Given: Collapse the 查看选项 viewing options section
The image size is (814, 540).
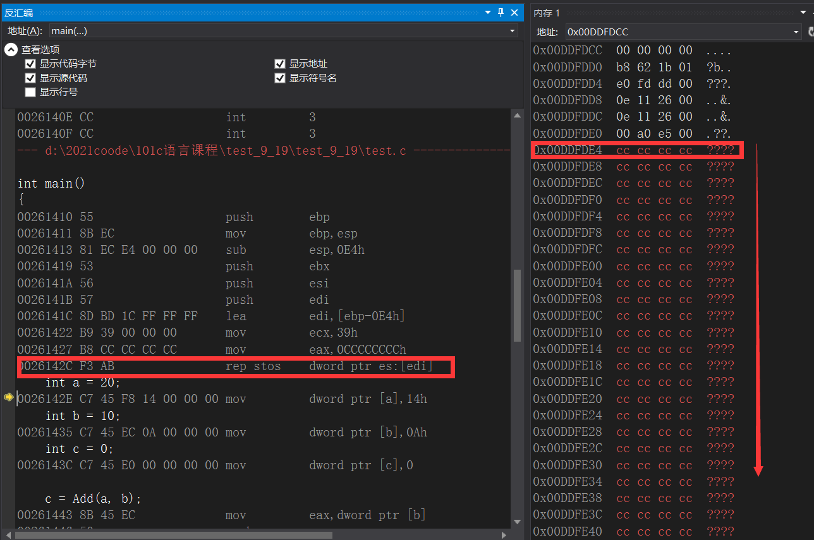Looking at the screenshot, I should 11,49.
